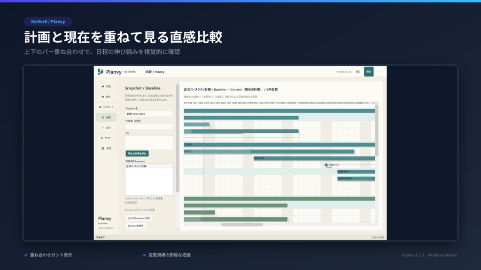
Task: Click the Gantt vertical scrollbar thumb
Action: [x=377, y=130]
